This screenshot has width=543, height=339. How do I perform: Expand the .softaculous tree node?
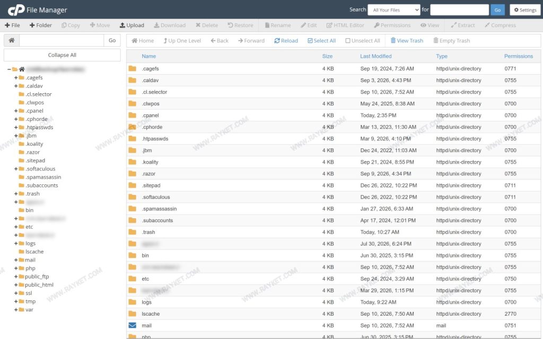click(16, 169)
